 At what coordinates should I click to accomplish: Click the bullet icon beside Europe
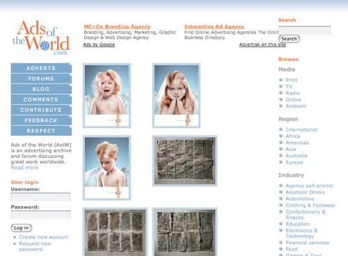[x=280, y=162]
